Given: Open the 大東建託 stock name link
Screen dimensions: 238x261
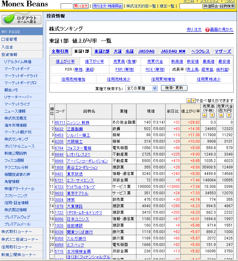Looking at the screenshot, I should [x=75, y=206].
